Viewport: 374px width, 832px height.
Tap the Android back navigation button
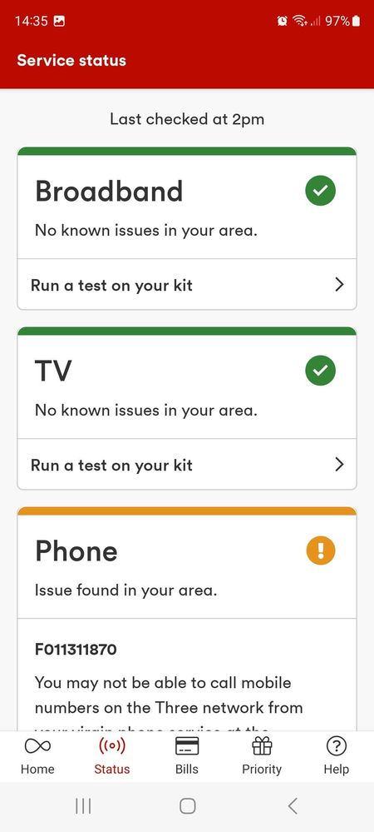293,806
